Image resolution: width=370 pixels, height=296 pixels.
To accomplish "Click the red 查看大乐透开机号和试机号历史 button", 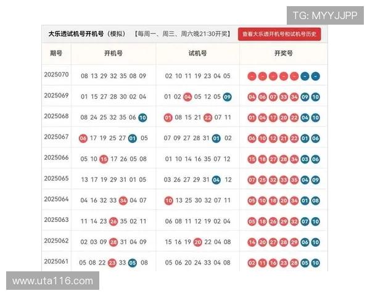I will pos(279,34).
